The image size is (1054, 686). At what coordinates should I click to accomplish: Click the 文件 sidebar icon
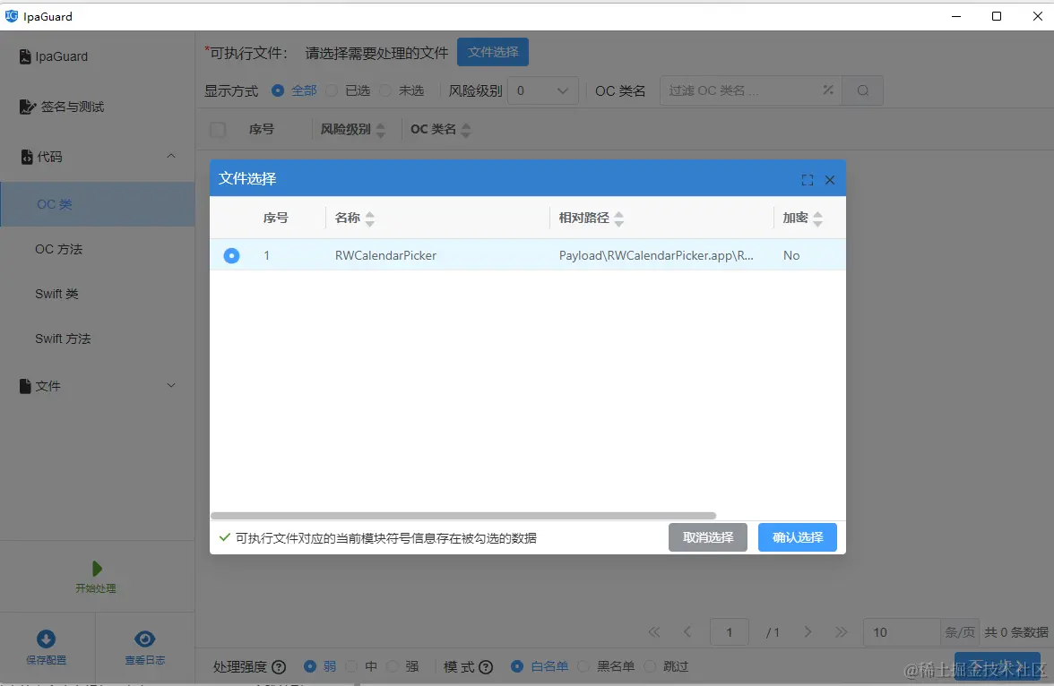point(23,385)
